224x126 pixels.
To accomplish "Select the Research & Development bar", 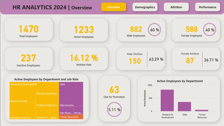I will [167, 100].
